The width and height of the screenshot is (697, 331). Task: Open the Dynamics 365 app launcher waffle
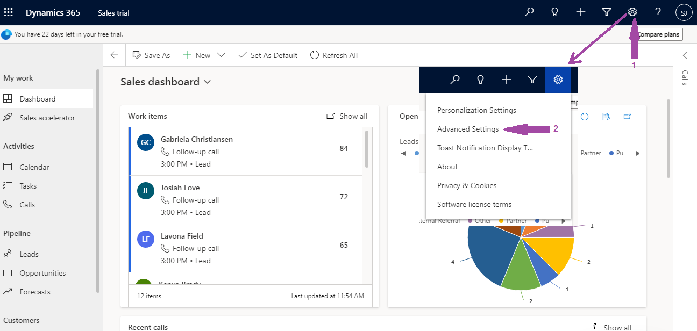click(x=9, y=12)
